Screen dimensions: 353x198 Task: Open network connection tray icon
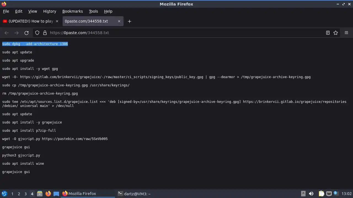point(329,194)
